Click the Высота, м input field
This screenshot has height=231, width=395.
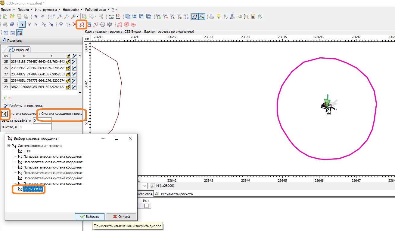pyautogui.click(x=35, y=127)
